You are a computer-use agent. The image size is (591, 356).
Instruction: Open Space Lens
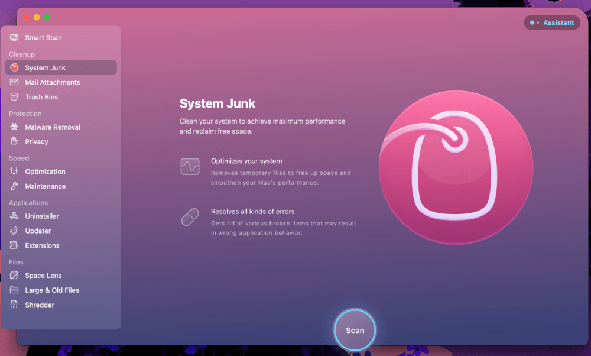61,275
